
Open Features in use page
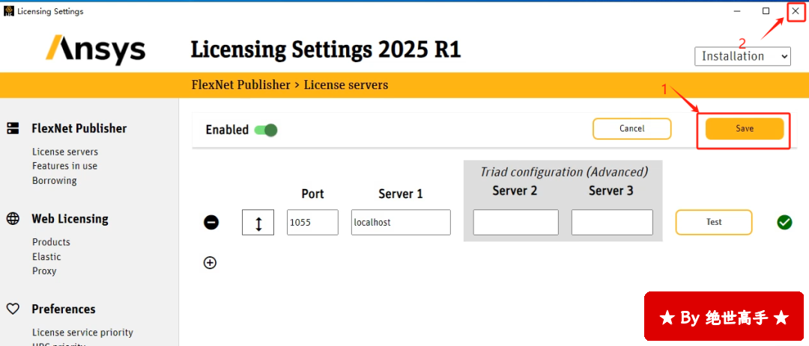64,166
